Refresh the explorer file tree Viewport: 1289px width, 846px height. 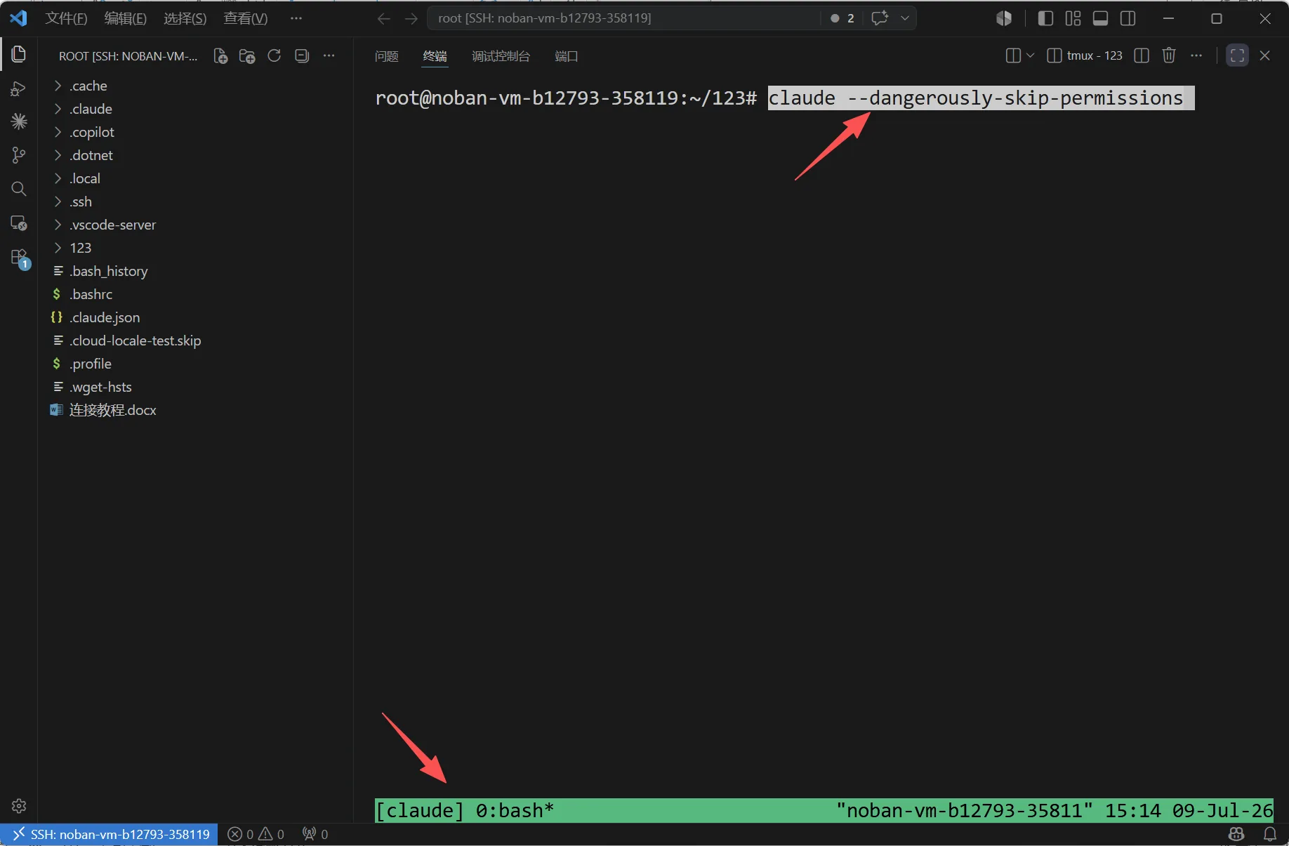click(x=275, y=56)
